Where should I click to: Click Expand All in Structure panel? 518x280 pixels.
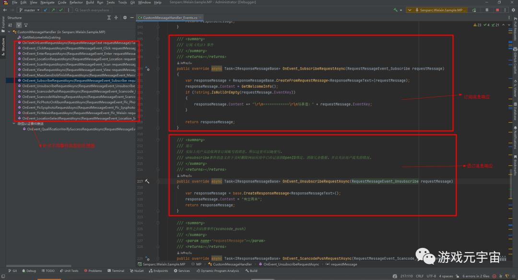pyautogui.click(x=109, y=17)
